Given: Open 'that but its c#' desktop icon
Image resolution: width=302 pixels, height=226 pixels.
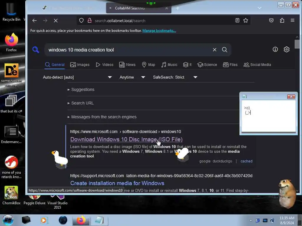Looking at the screenshot, I should [12, 104].
